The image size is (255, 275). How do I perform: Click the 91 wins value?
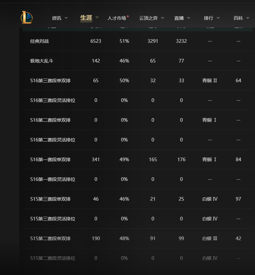coord(153,238)
